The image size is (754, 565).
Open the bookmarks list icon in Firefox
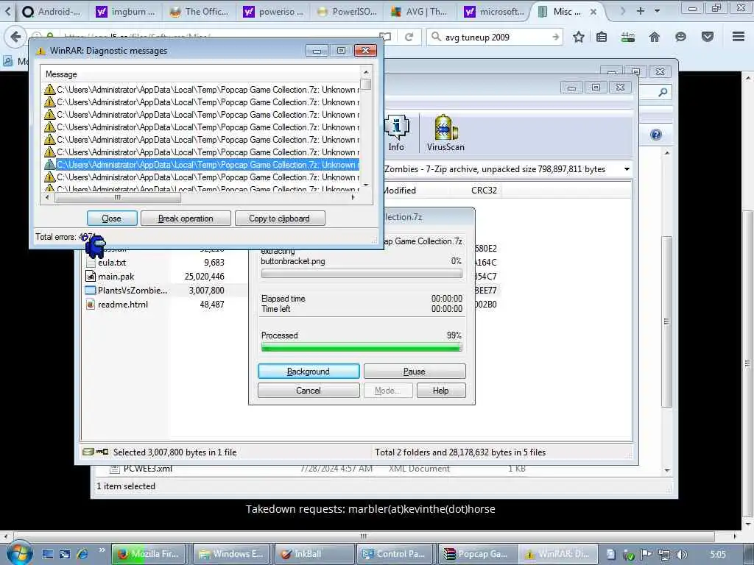[601, 37]
